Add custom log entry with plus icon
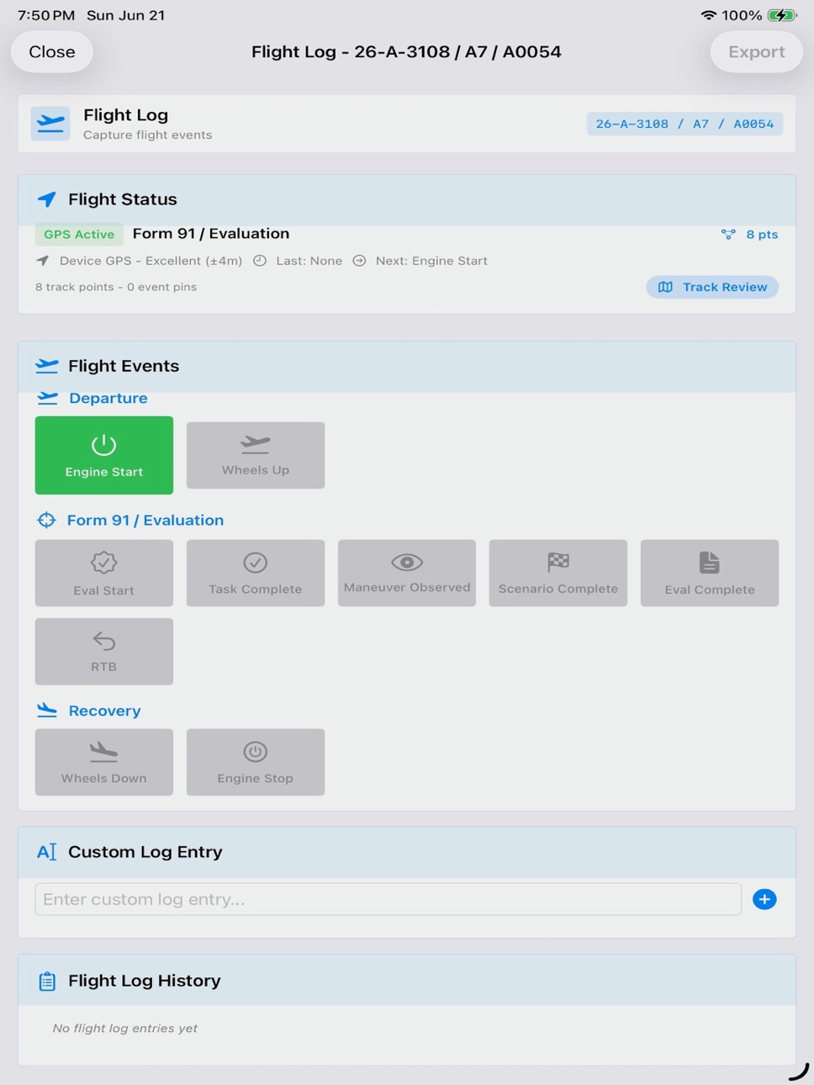The image size is (814, 1085). pos(764,899)
